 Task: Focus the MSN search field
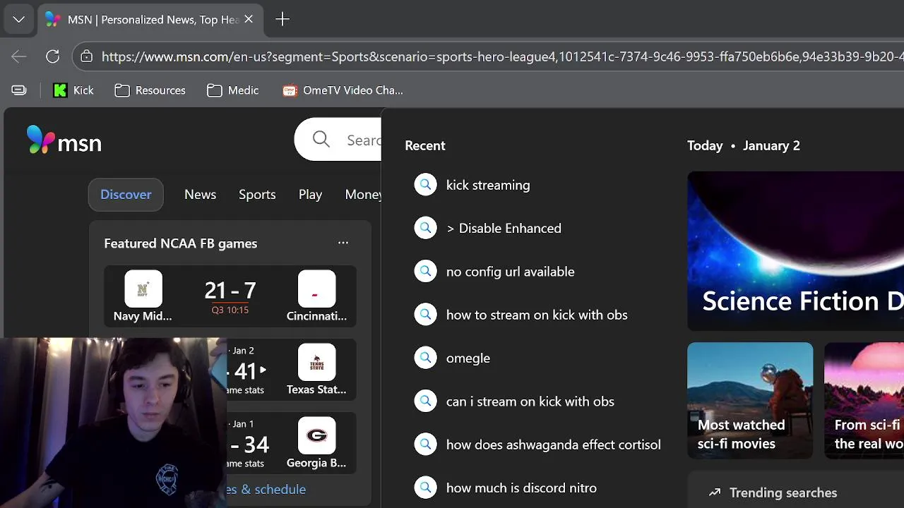(338, 140)
